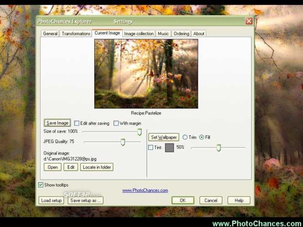The image size is (303, 227).
Task: Click the Edit button
Action: point(71,167)
